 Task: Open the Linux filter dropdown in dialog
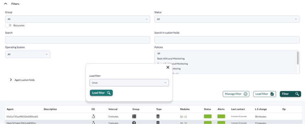pos(129,83)
